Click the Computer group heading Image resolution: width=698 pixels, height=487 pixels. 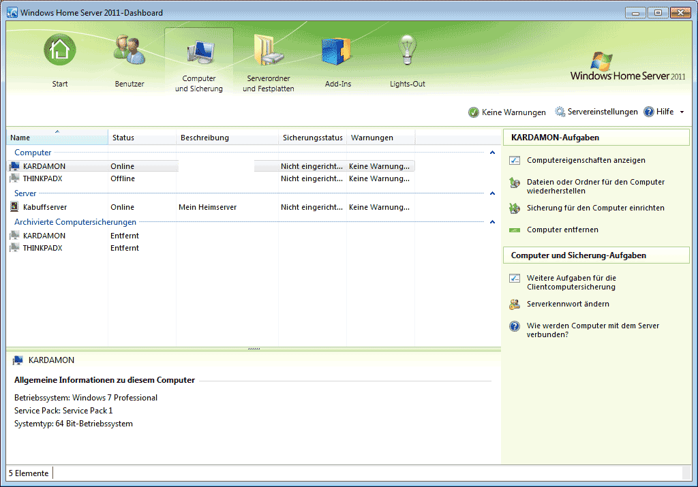33,152
